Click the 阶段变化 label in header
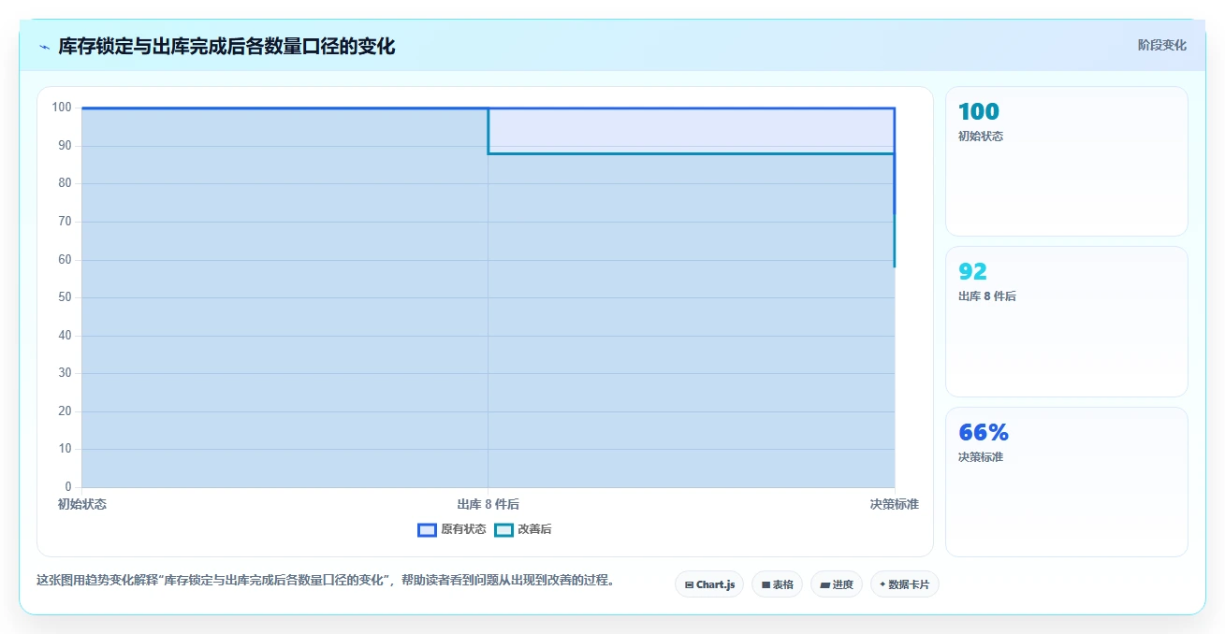 (1161, 45)
